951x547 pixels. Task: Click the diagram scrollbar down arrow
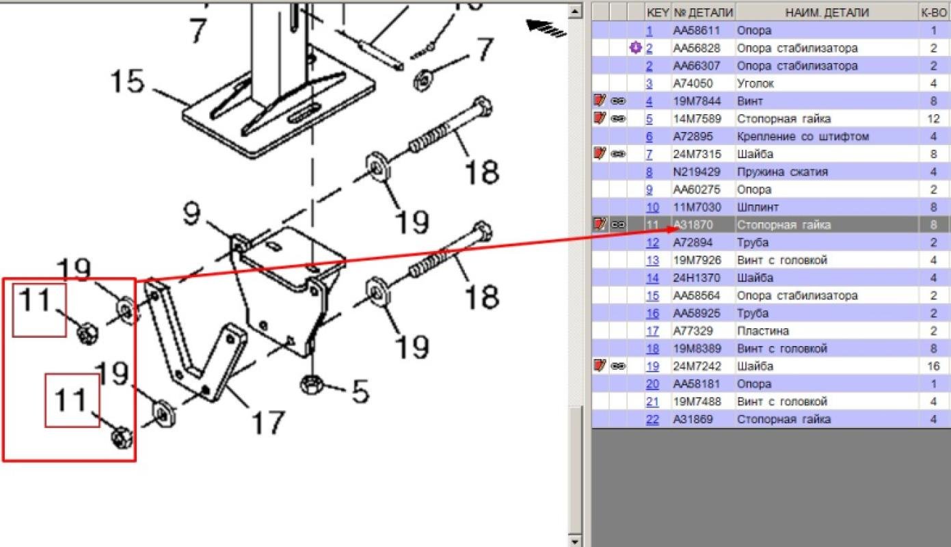576,541
